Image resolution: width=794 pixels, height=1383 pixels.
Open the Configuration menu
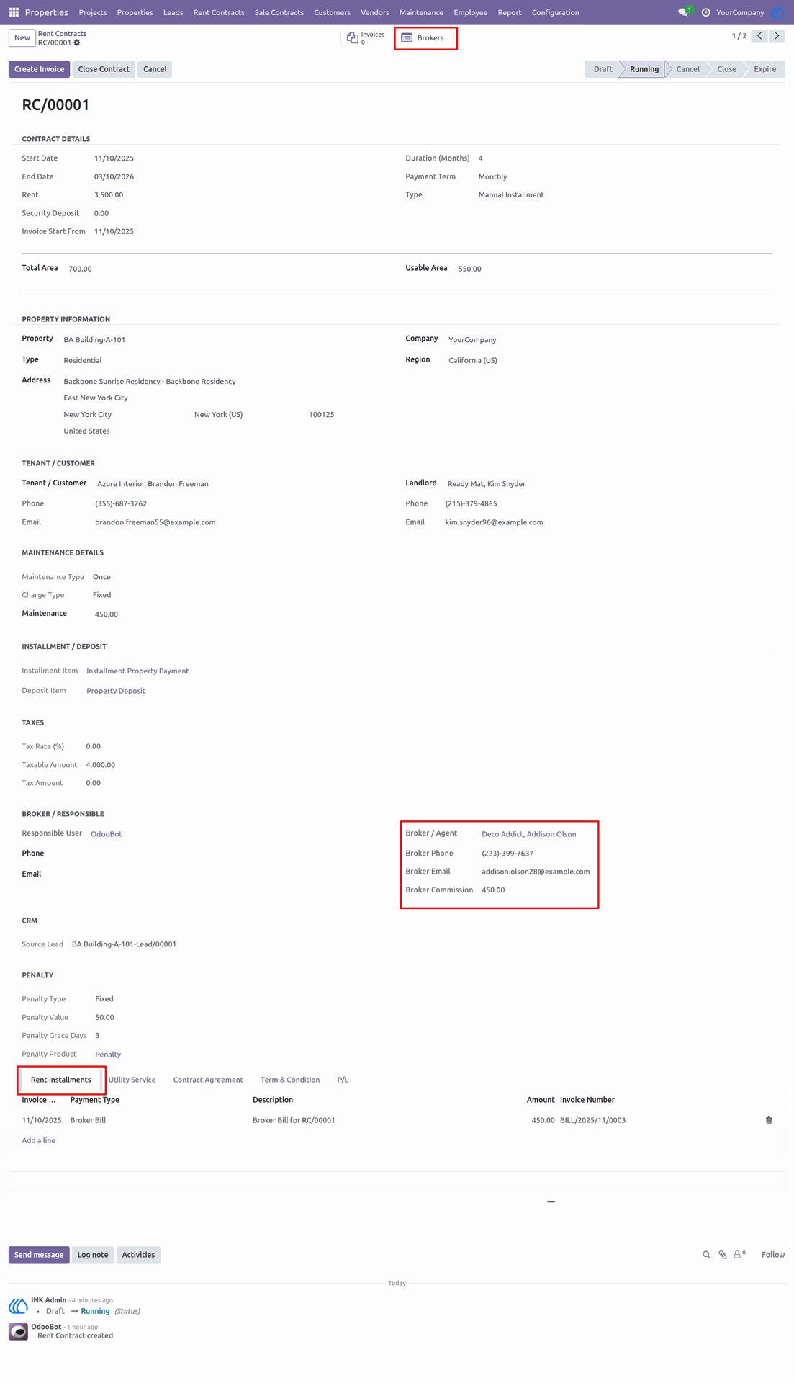[x=555, y=12]
